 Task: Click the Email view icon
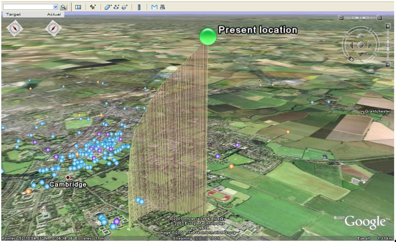[154, 7]
